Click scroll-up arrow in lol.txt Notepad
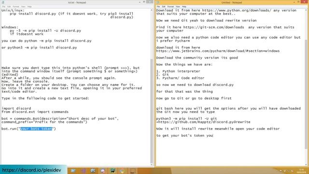The height and width of the screenshot is (174, 309). [x=152, y=10]
